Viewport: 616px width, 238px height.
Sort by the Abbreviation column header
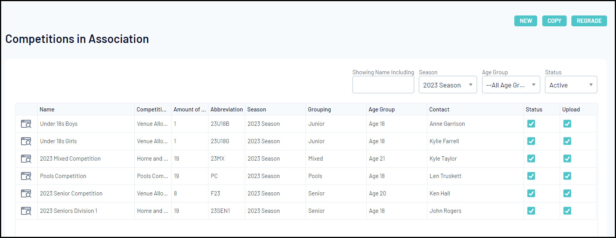(227, 110)
